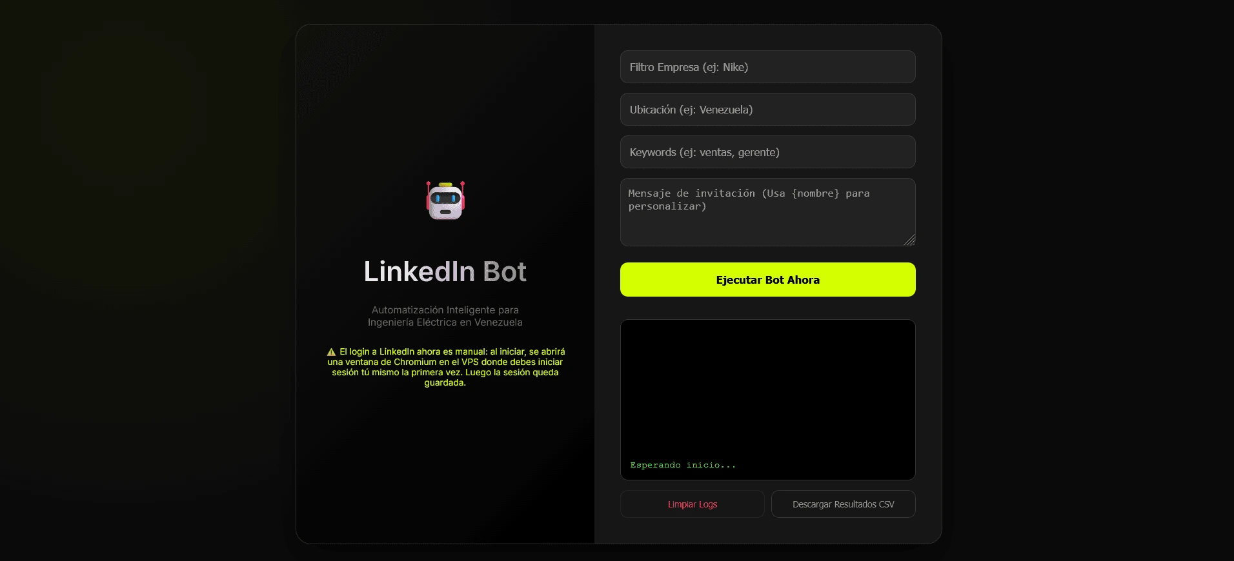The width and height of the screenshot is (1234, 561).
Task: Clear logs with Limpiar Logs button
Action: coord(693,504)
